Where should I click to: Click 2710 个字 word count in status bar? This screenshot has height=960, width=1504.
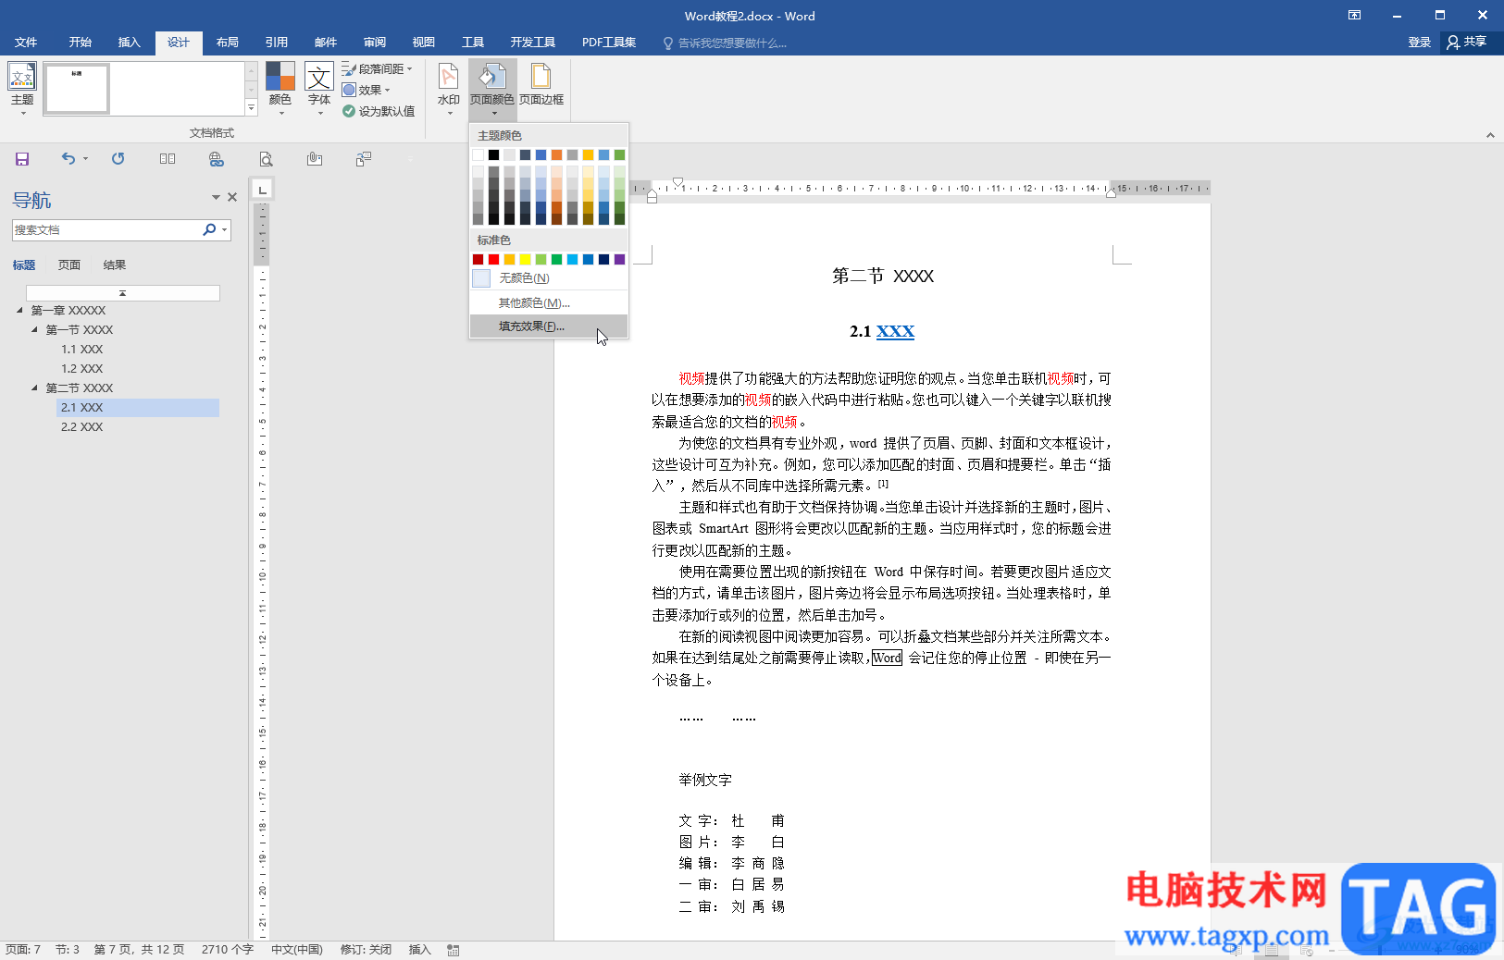[x=228, y=950]
